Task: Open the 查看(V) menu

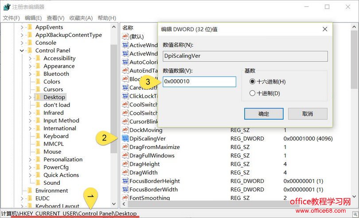Action: (x=55, y=18)
